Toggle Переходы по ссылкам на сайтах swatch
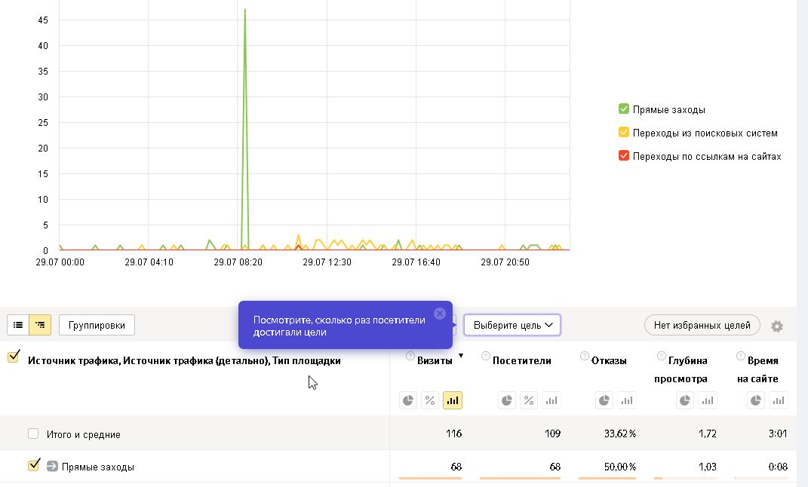This screenshot has width=808, height=487. [623, 155]
